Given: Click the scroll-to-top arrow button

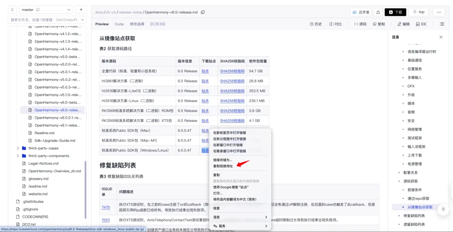Looking at the screenshot, I should pyautogui.click(x=443, y=209).
